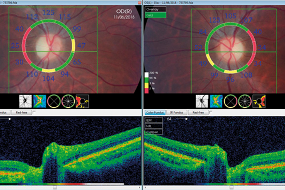Show the left eye clock-hour sector chart
This screenshot has width=285, height=190.
(245, 101)
